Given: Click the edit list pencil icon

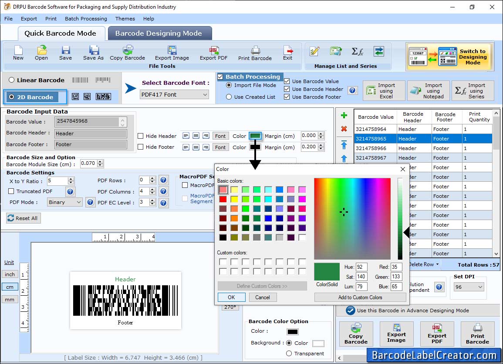Looking at the screenshot, I should (314, 51).
